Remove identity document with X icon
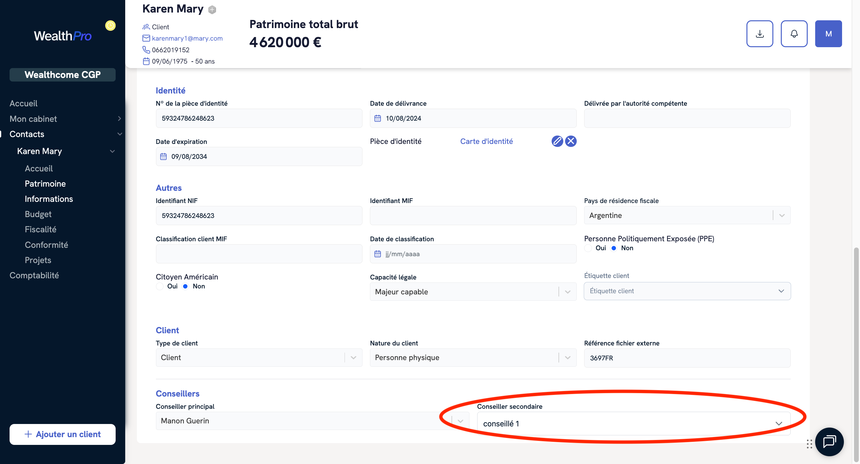This screenshot has width=860, height=464. [x=571, y=141]
